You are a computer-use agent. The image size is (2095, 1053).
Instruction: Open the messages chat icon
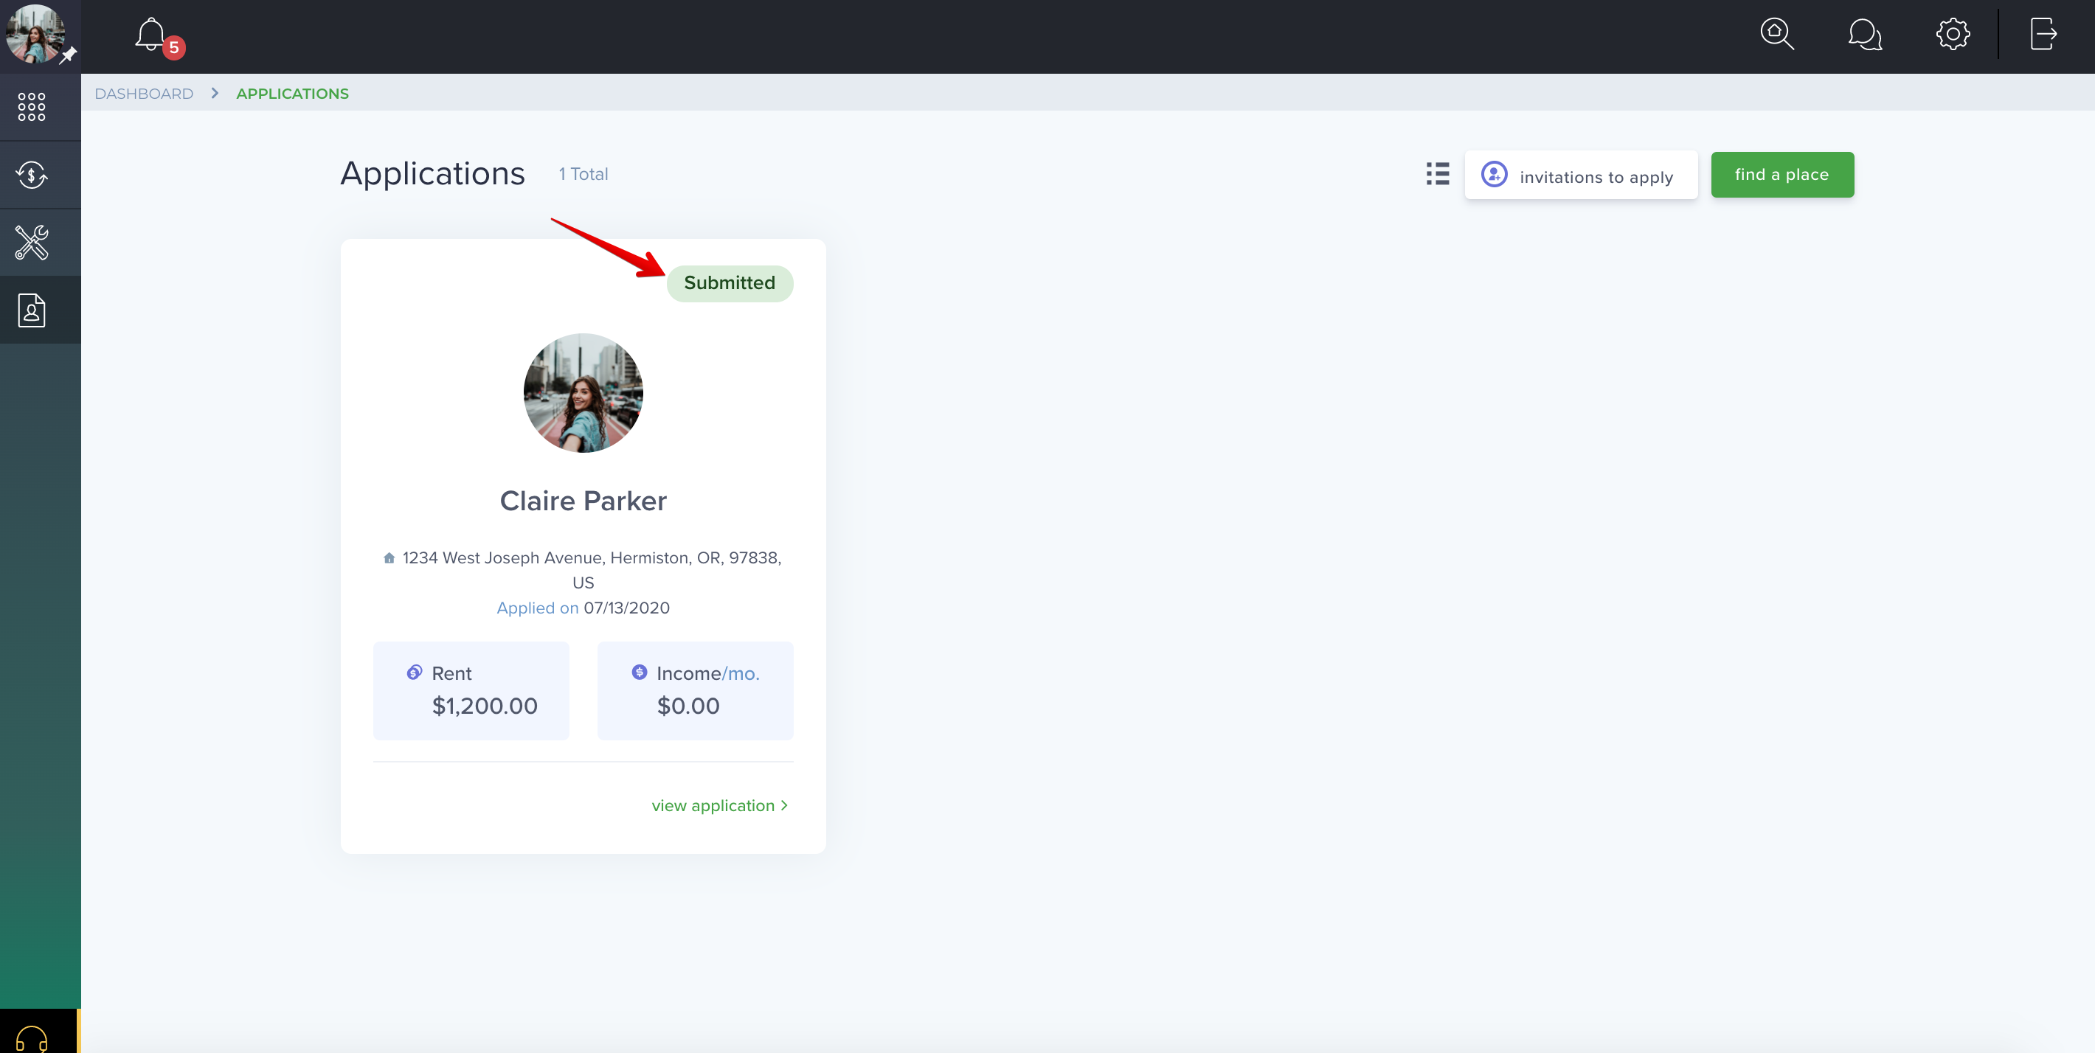tap(1865, 35)
